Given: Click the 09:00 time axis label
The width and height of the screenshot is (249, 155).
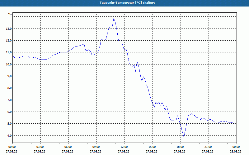Looking at the screenshot, I should (96, 147).
